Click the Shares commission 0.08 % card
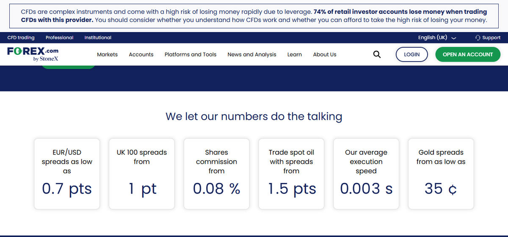This screenshot has height=237, width=508. click(216, 174)
